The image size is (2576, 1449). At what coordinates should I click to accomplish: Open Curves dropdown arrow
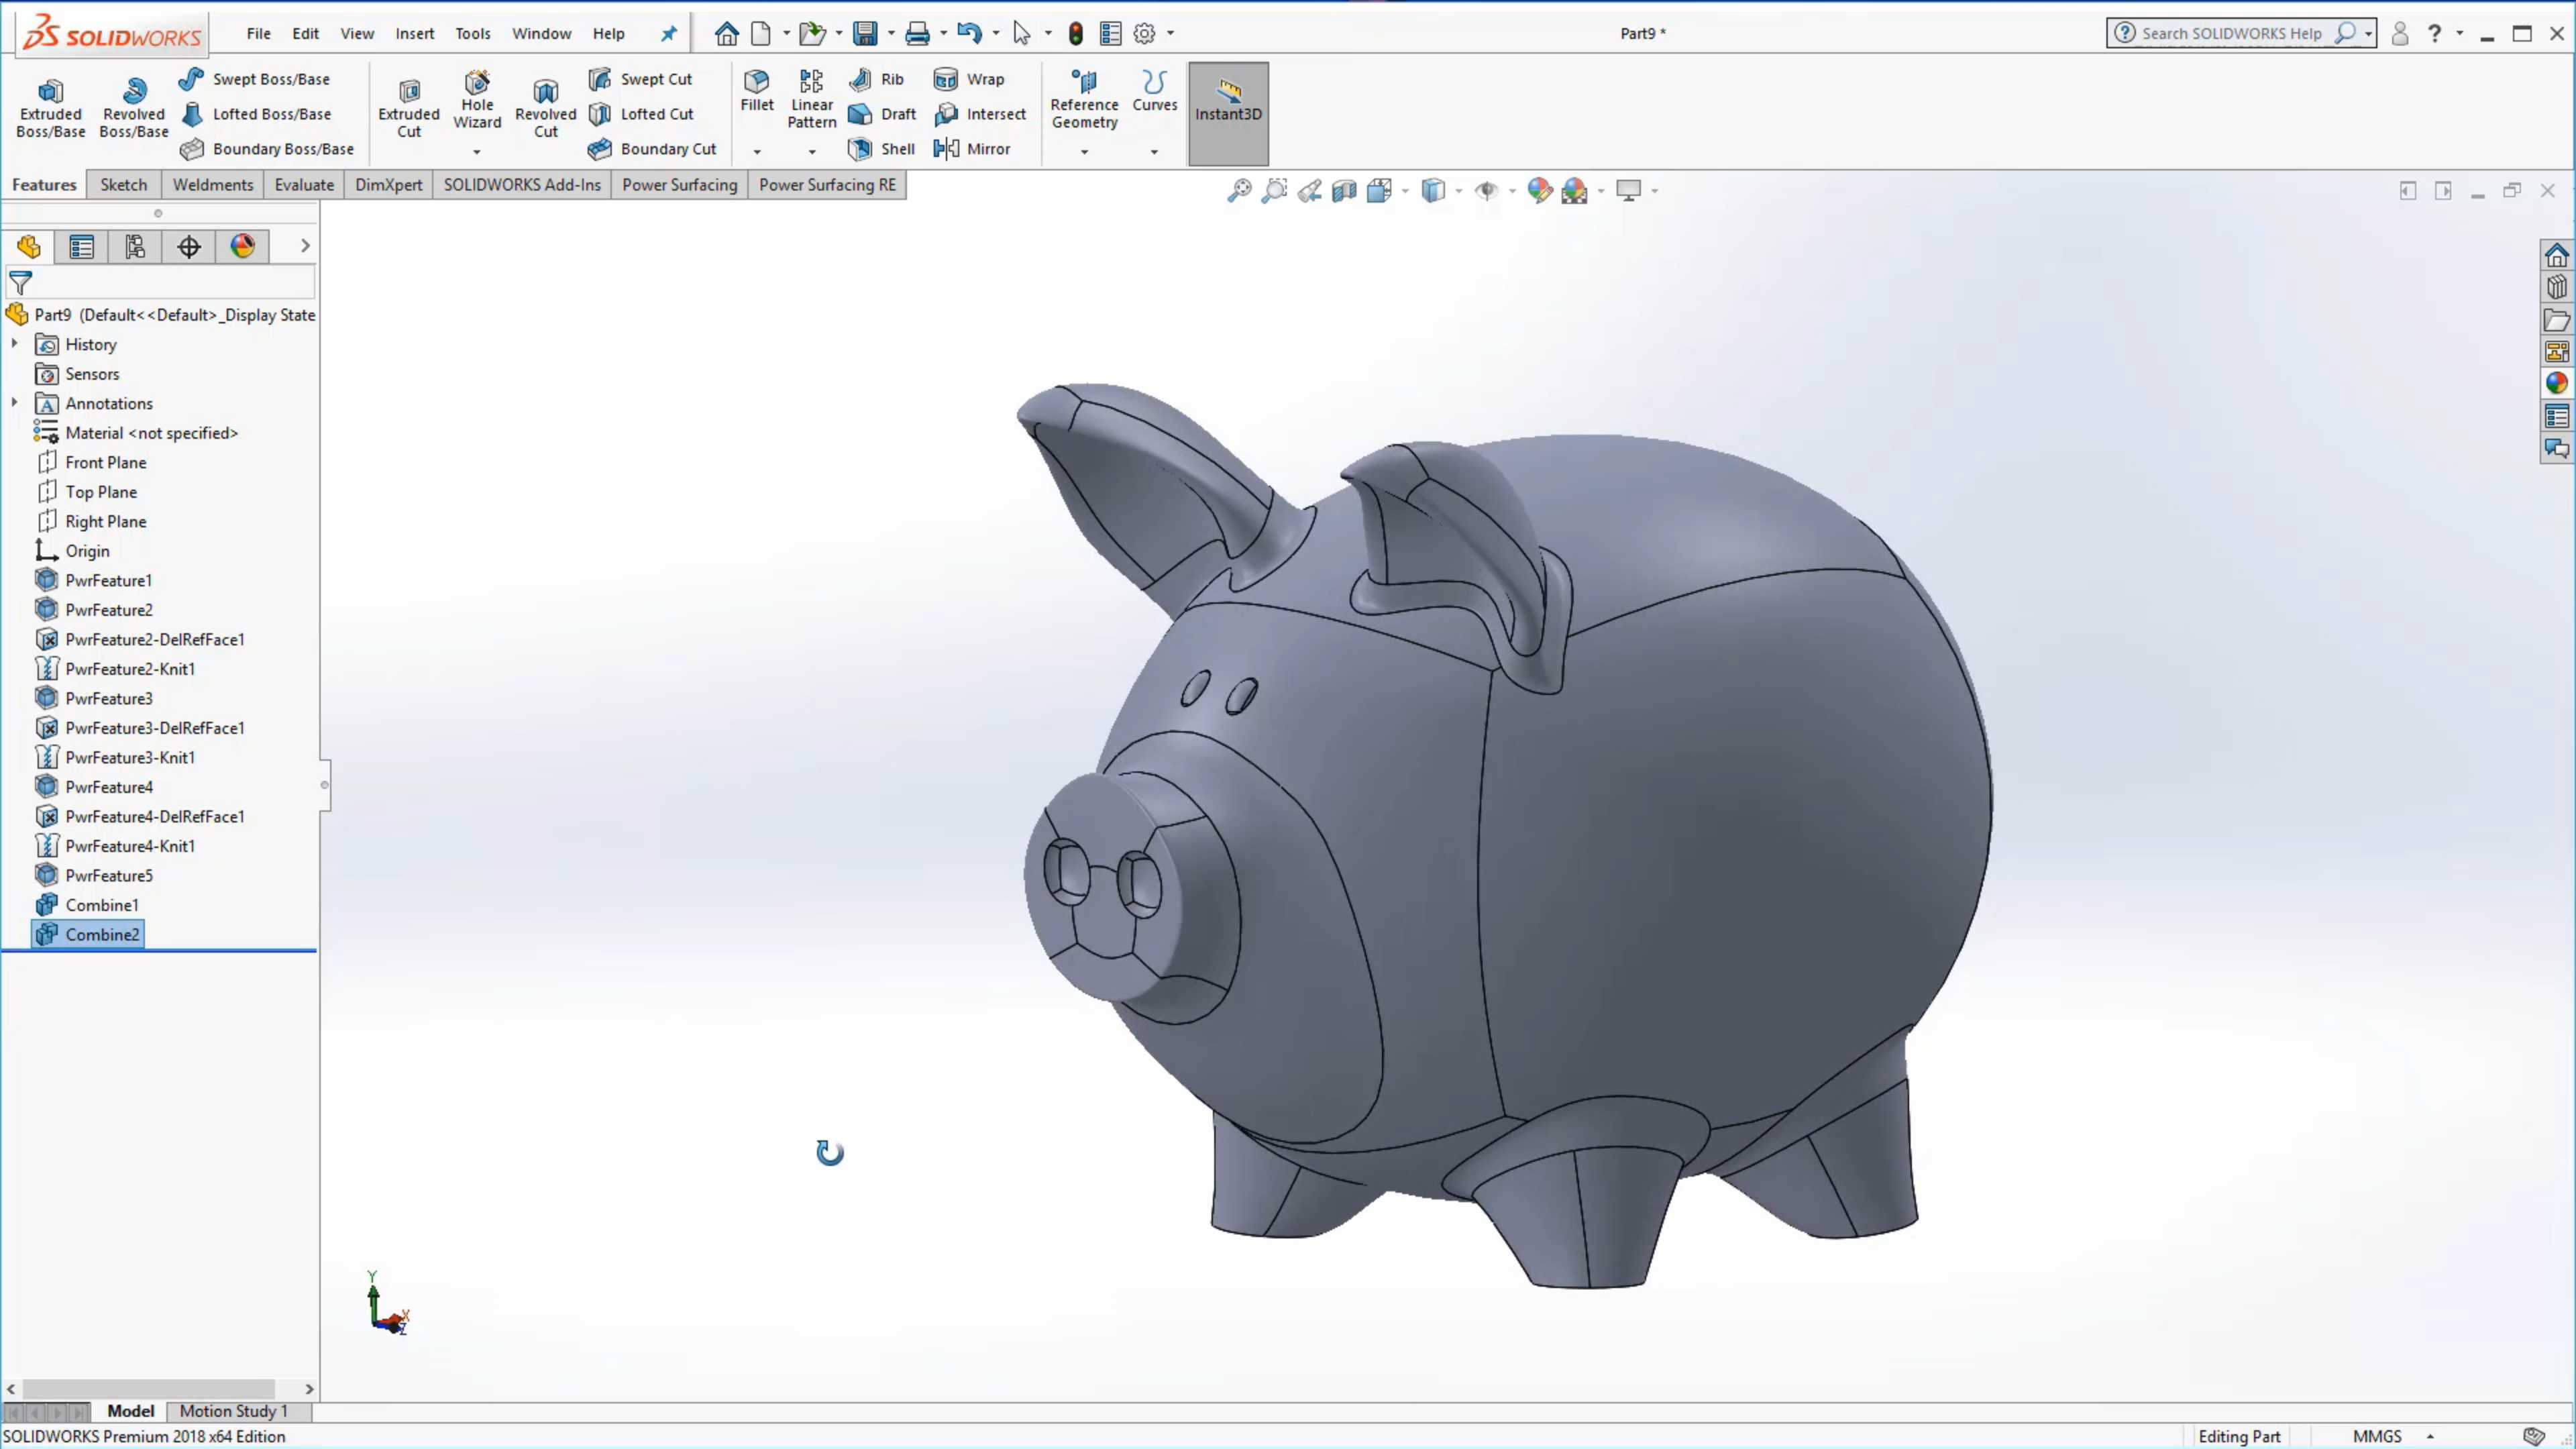coord(1154,151)
